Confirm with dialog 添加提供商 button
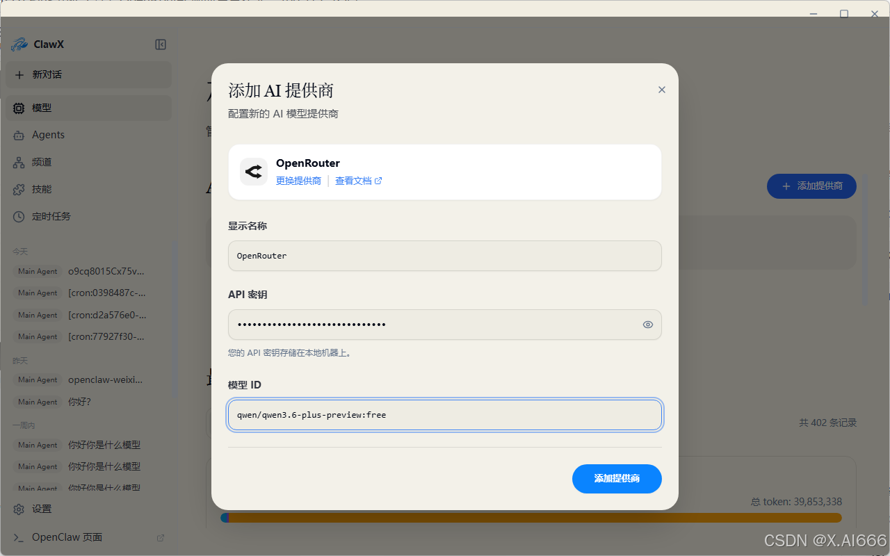This screenshot has width=890, height=556. 617,479
